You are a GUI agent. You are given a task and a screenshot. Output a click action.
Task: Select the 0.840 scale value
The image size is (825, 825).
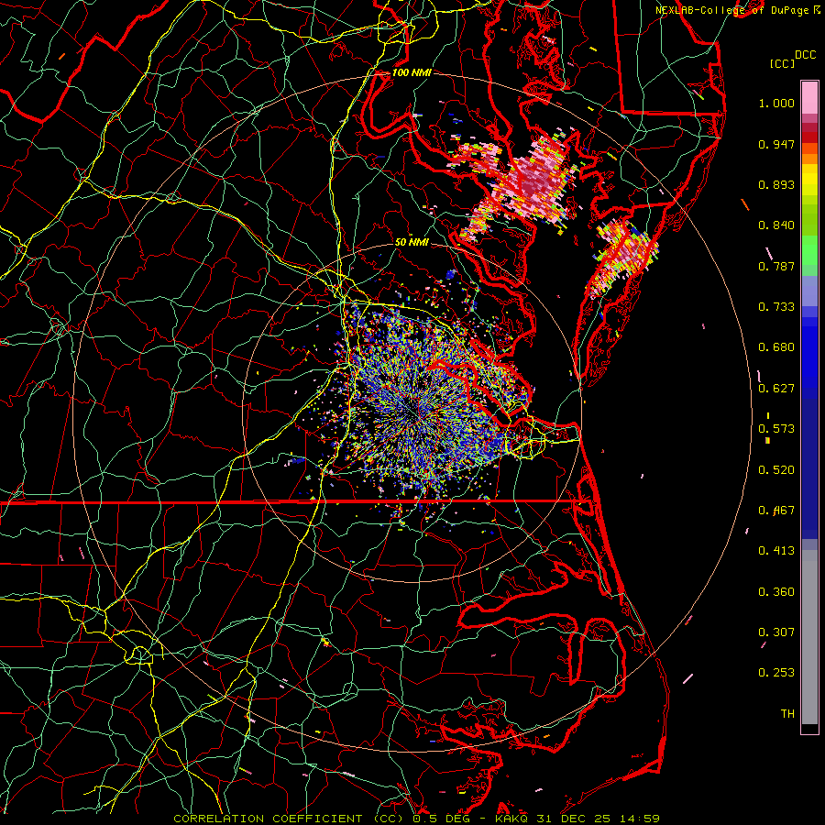776,225
